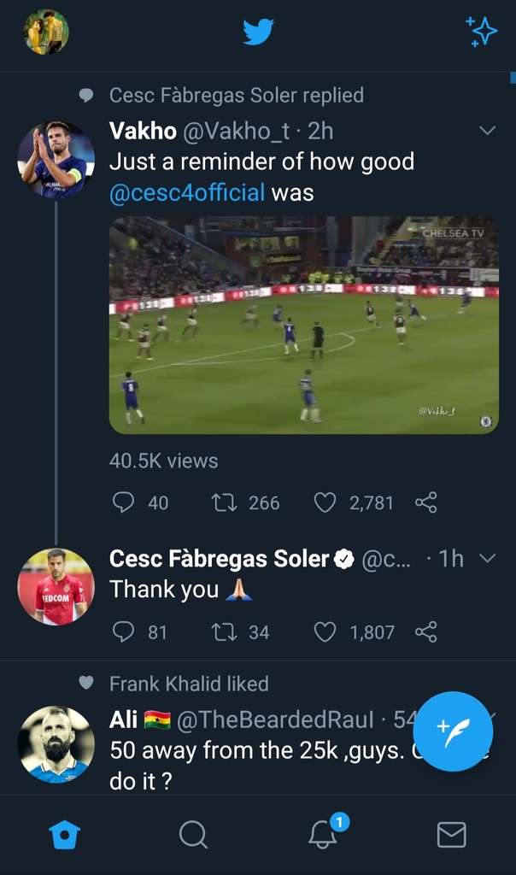
Task: Open your profile picture menu at top
Action: click(x=45, y=32)
